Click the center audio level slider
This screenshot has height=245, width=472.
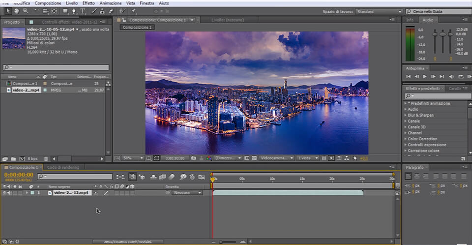click(442, 34)
